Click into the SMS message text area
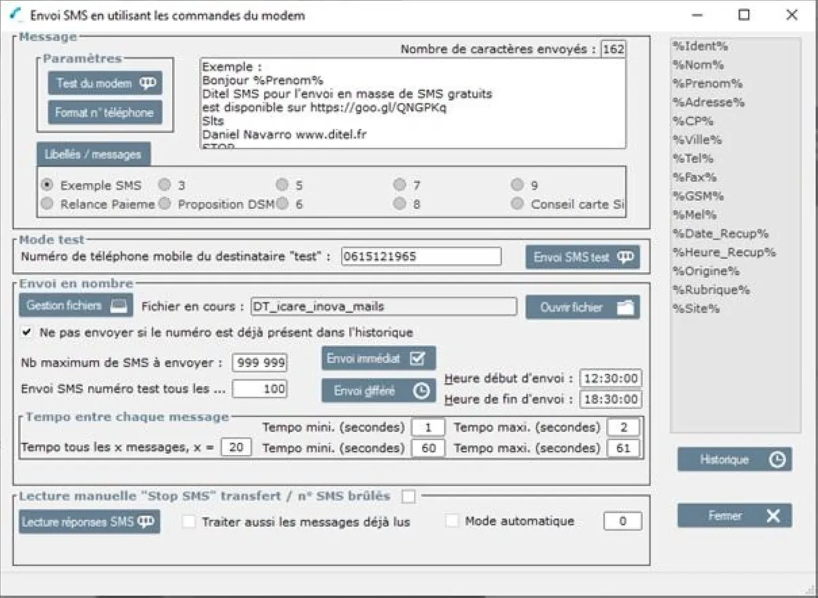Screen dimensions: 818x598 (412, 104)
